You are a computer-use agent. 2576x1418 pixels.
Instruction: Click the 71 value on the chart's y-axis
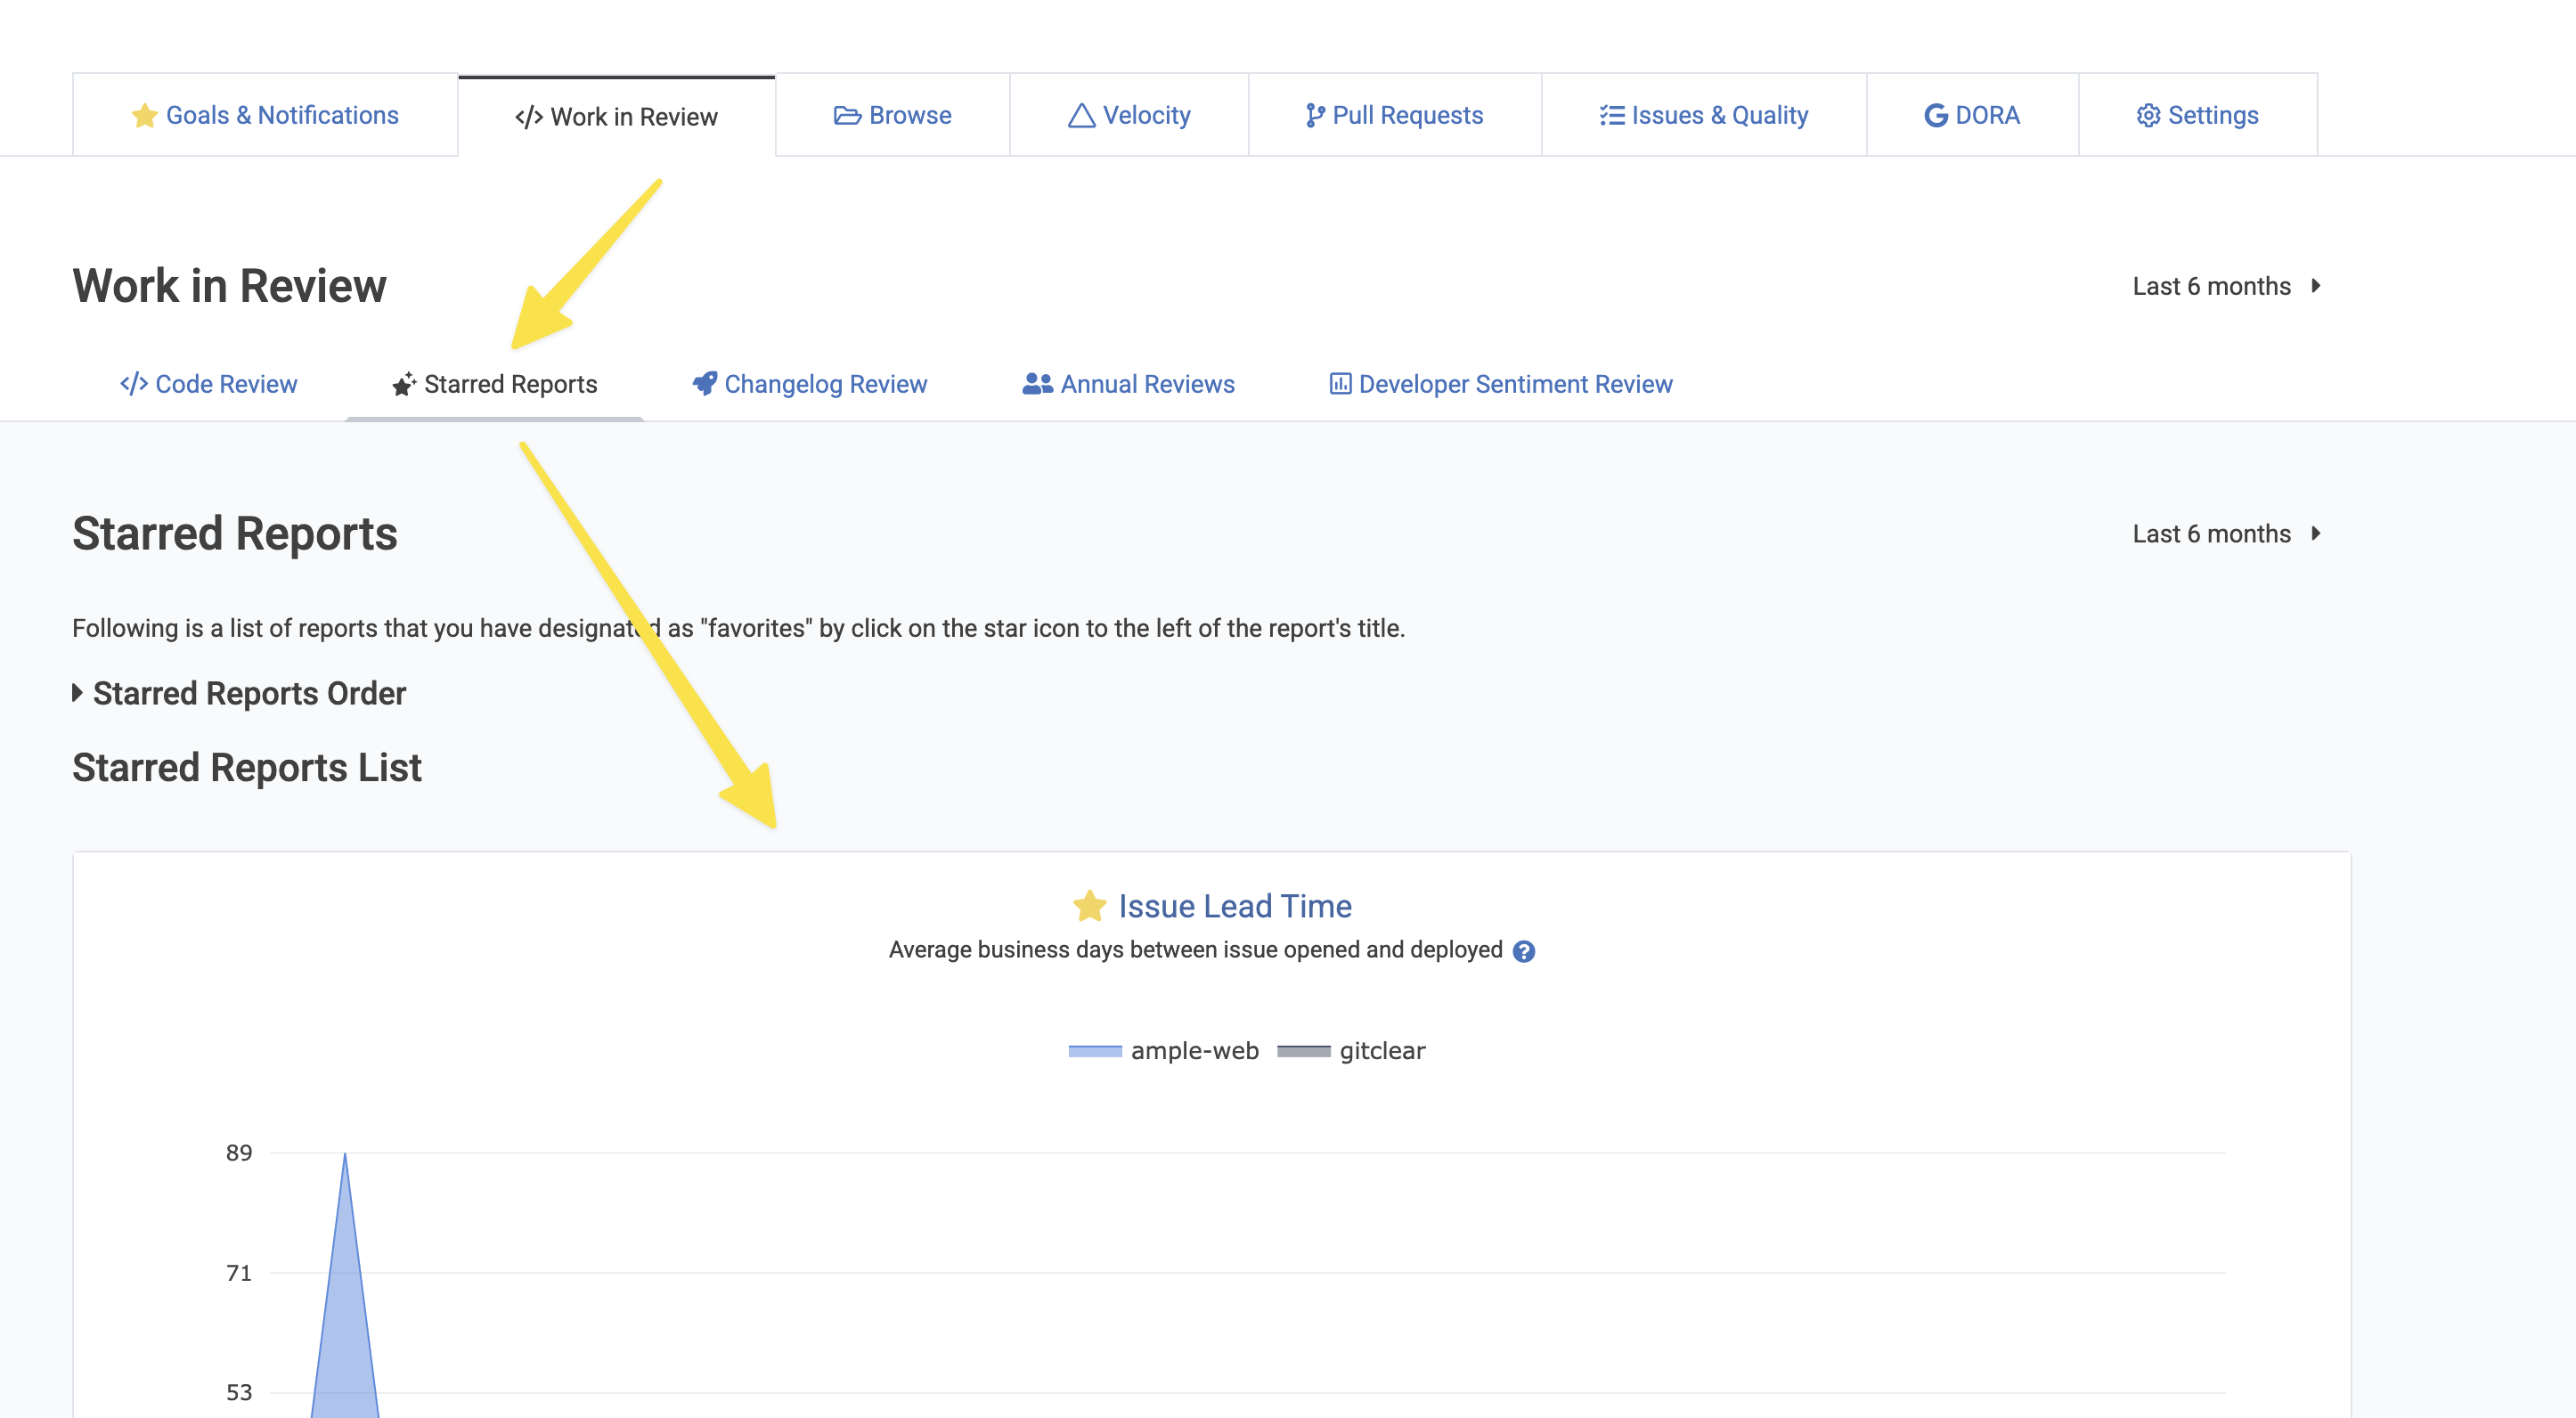tap(239, 1273)
